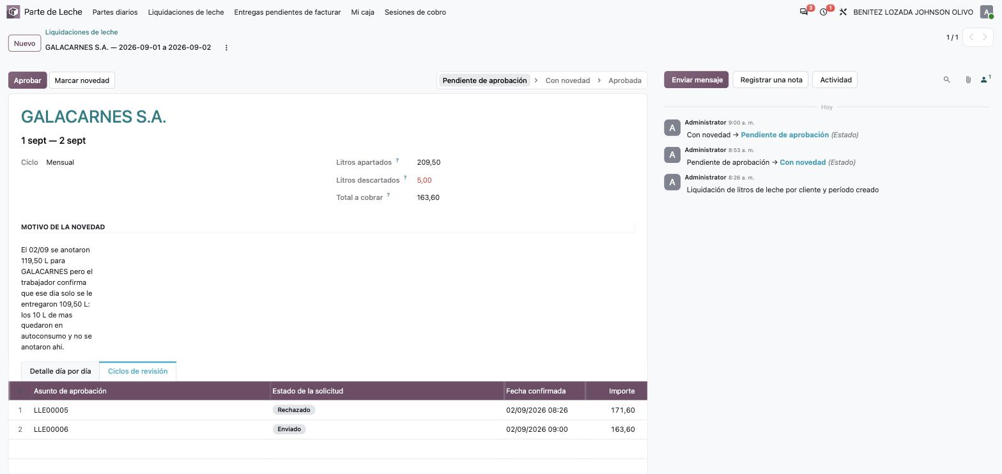Open the conversations messages icon
The image size is (1002, 474).
pyautogui.click(x=804, y=12)
